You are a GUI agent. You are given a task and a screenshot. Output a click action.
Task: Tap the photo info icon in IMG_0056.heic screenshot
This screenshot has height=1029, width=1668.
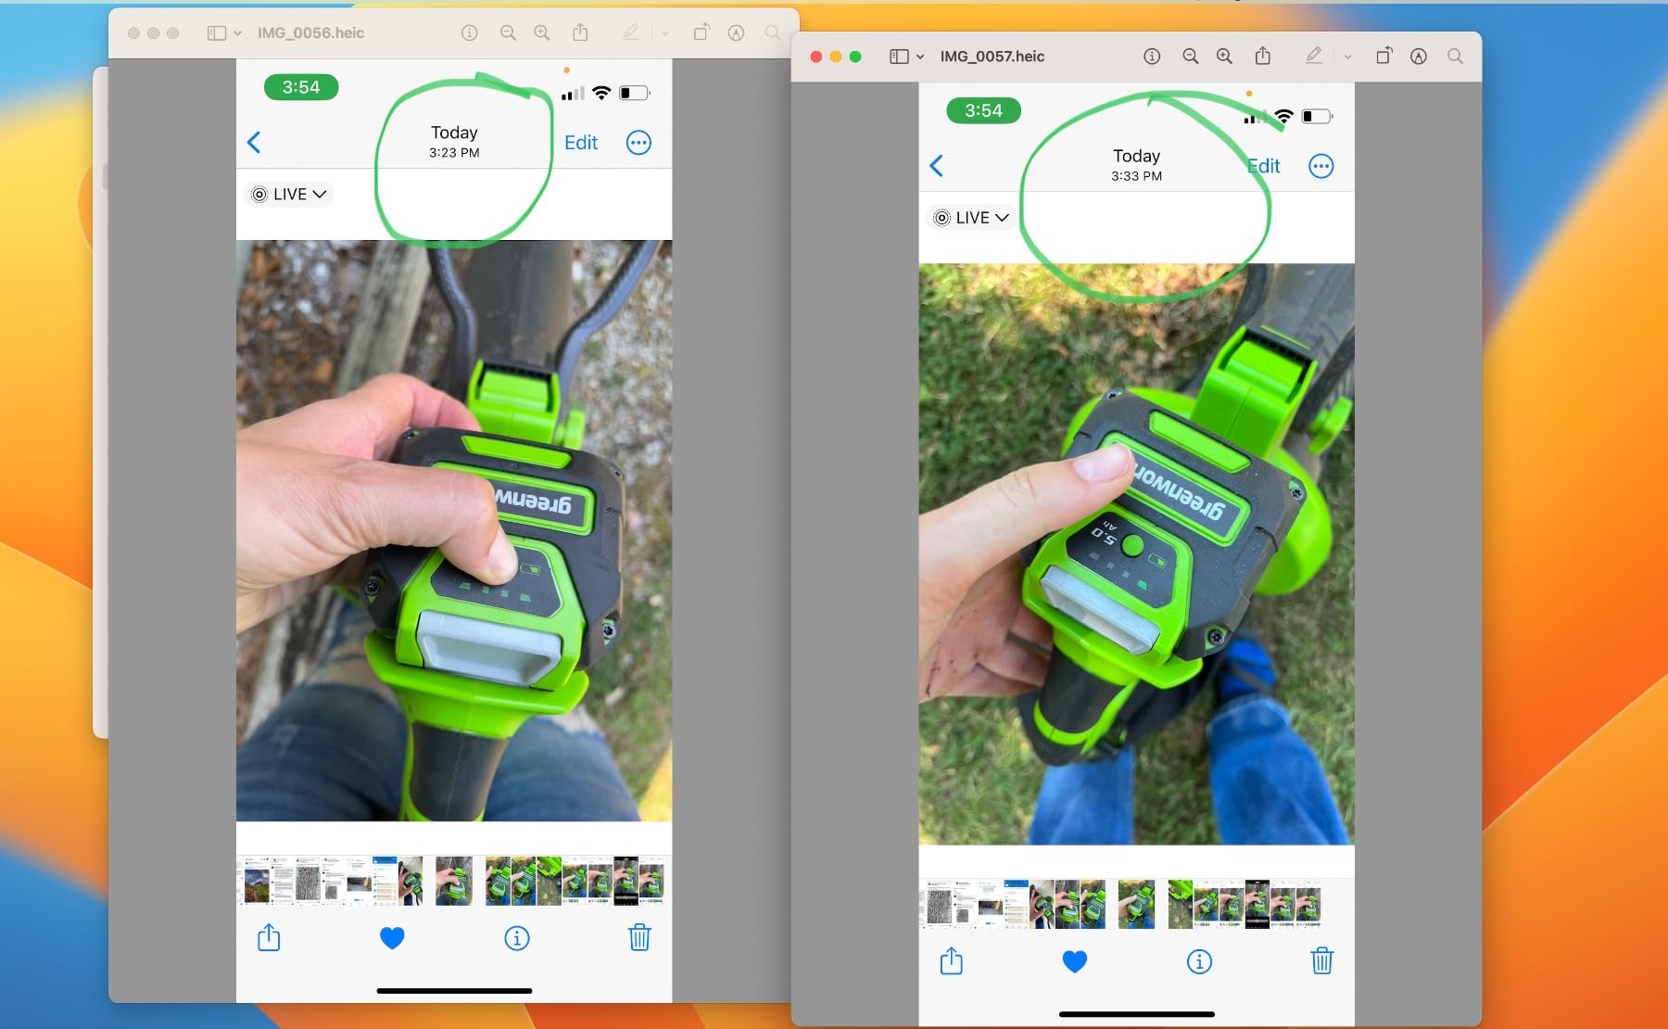coord(517,938)
